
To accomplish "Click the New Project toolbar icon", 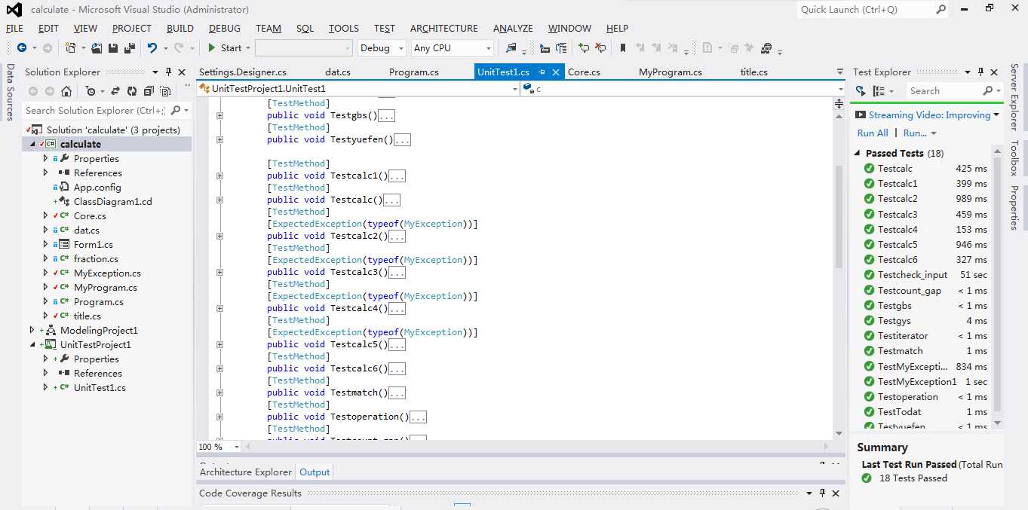I will [71, 47].
